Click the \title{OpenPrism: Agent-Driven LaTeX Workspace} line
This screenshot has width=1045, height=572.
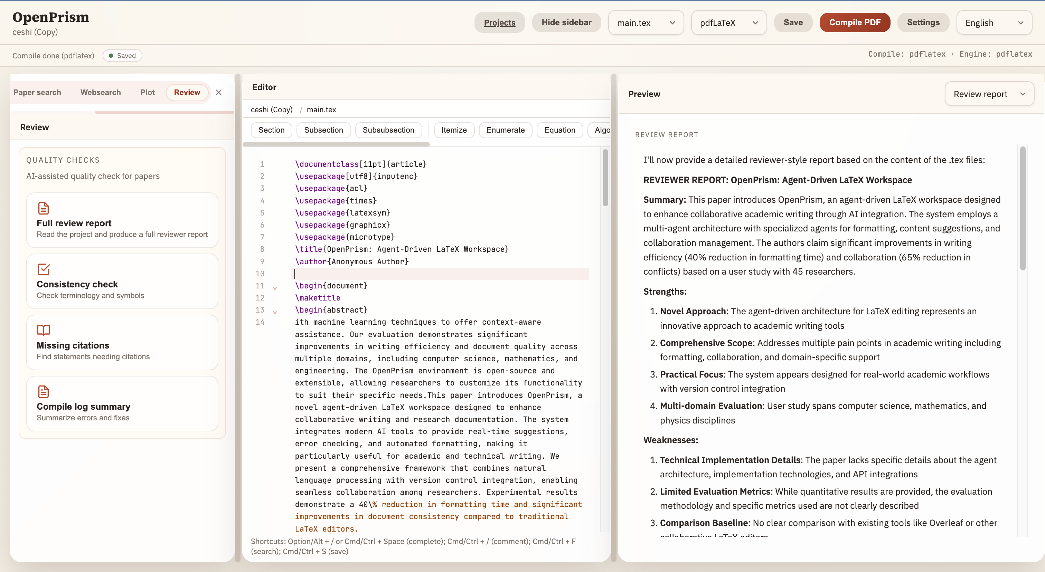click(x=402, y=249)
